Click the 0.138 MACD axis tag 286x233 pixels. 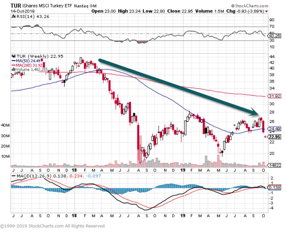pyautogui.click(x=274, y=187)
